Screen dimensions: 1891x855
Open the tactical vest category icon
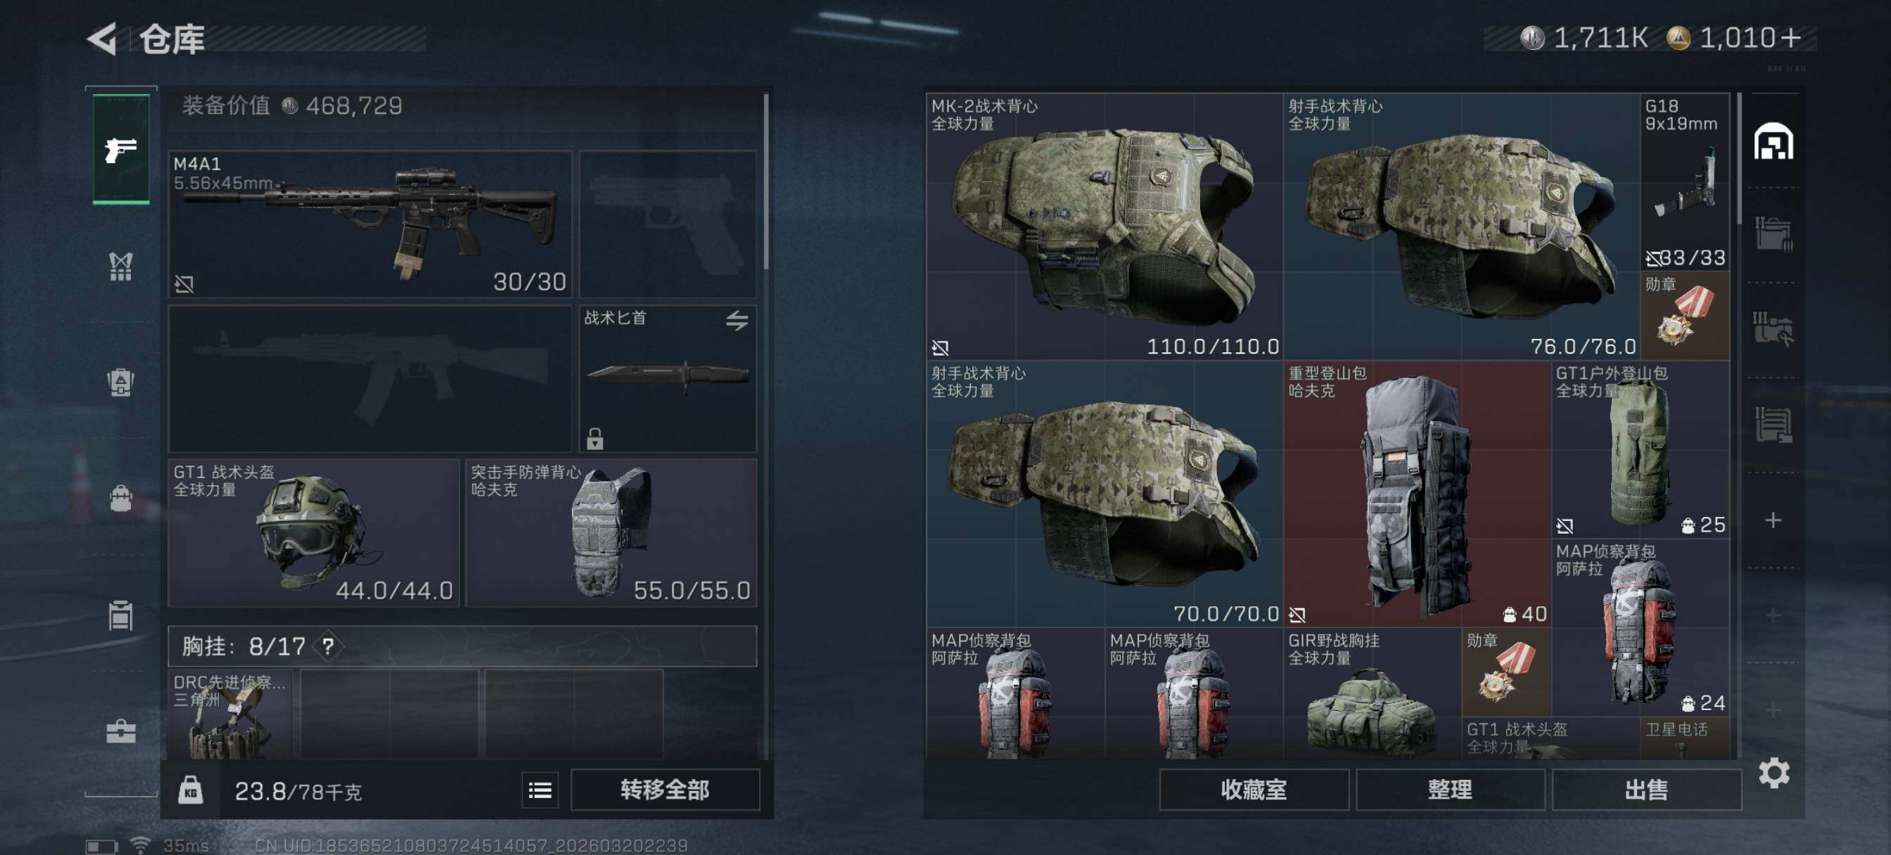click(x=121, y=266)
